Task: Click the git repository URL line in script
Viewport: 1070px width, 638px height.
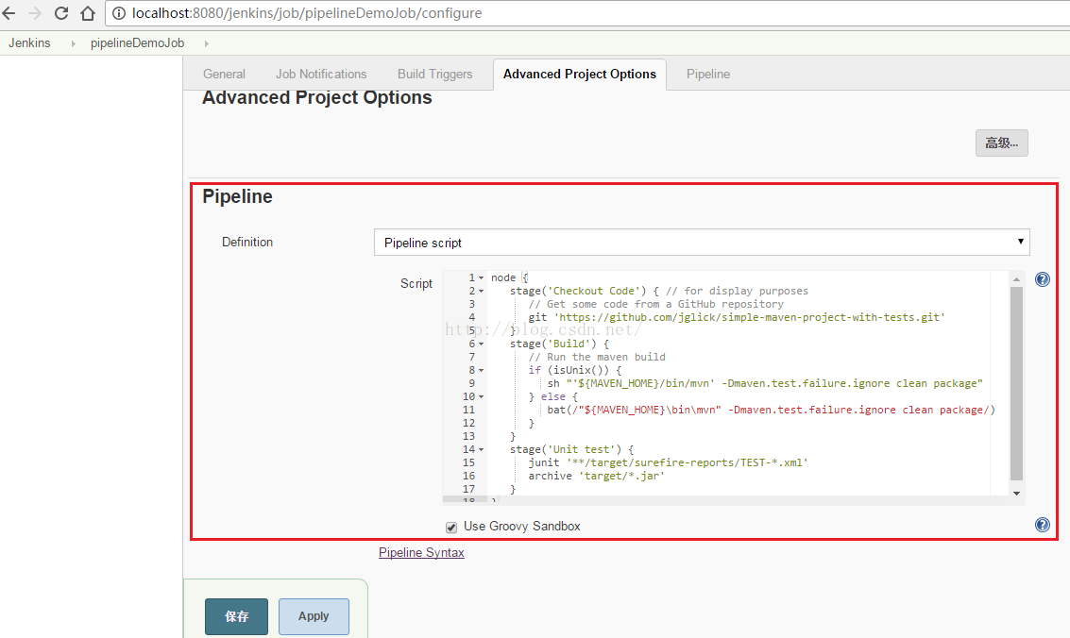Action: (737, 318)
